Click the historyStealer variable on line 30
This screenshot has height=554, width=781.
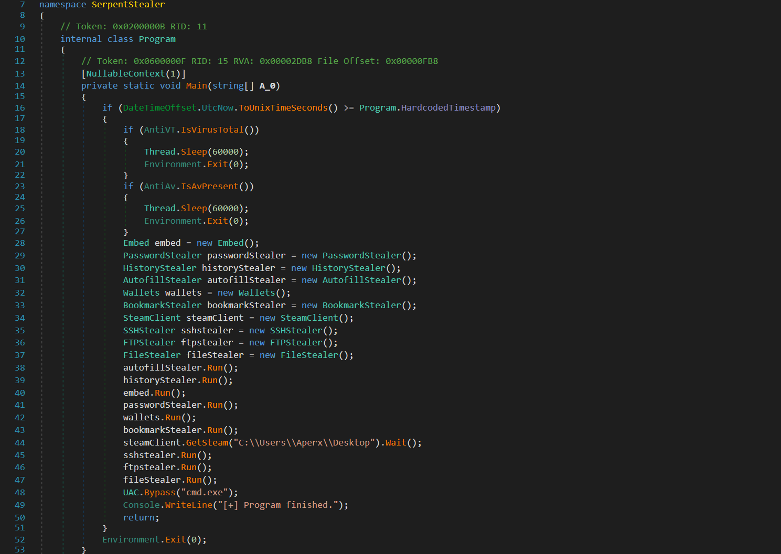click(x=239, y=268)
